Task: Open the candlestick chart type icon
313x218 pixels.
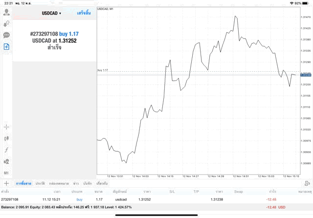Action: (x=6, y=139)
